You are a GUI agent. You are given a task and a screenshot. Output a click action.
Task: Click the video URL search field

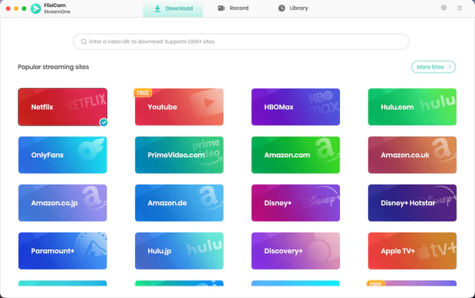(x=244, y=42)
